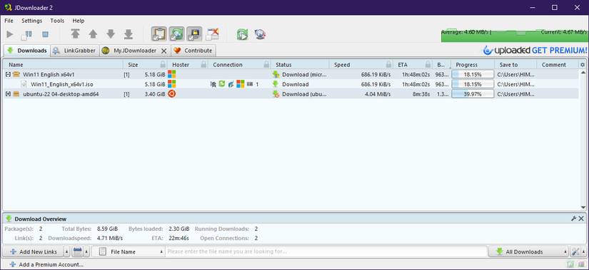Sort by the Status column header
589x270 pixels.
[x=300, y=65]
